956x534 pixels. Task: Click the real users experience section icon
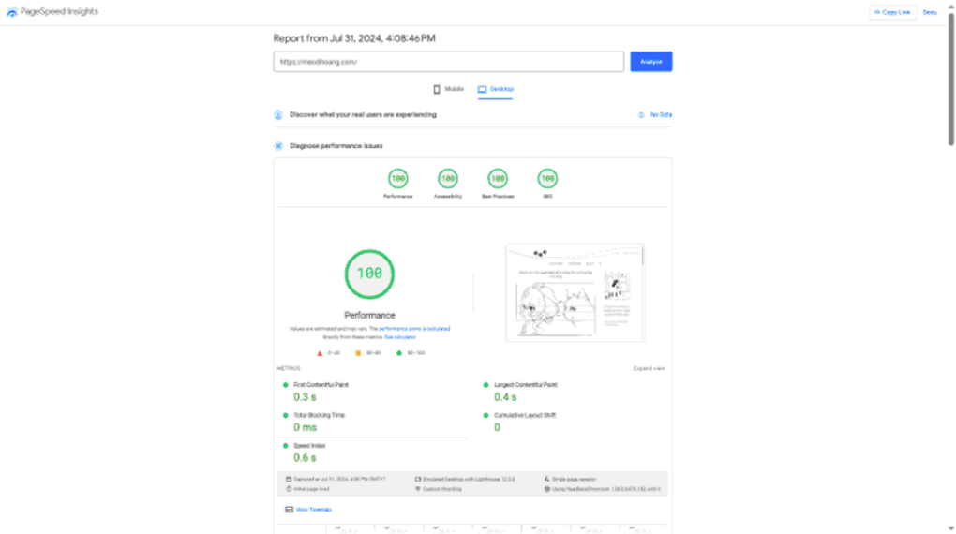coord(278,115)
